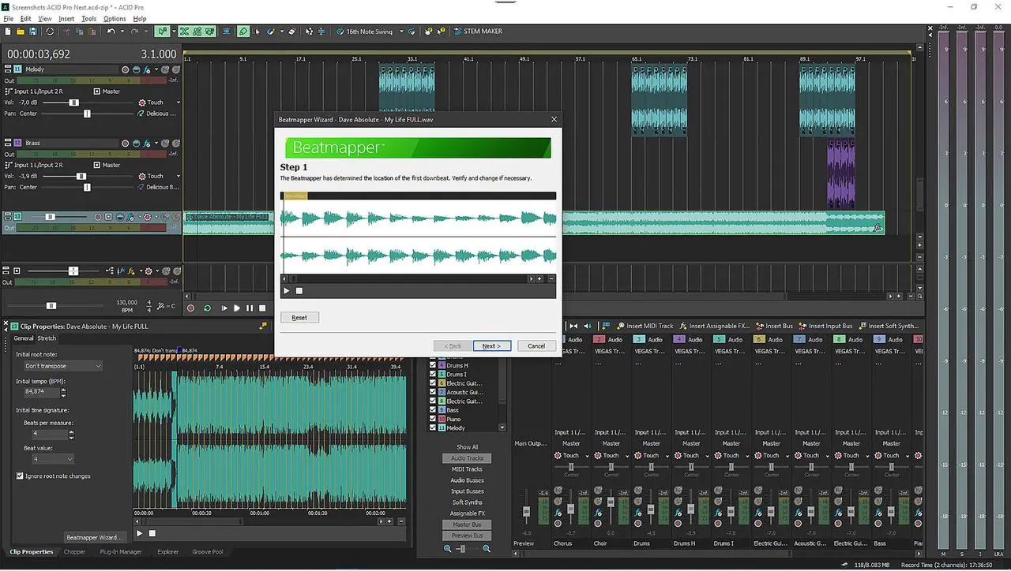Image resolution: width=1011 pixels, height=571 pixels.
Task: Switch to the Chopper tab
Action: [74, 552]
